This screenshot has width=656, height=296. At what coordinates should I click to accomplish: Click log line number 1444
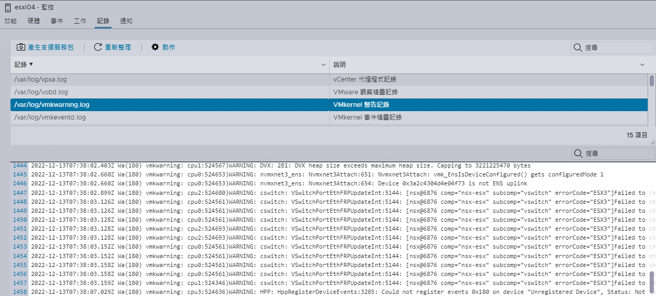tap(19, 165)
